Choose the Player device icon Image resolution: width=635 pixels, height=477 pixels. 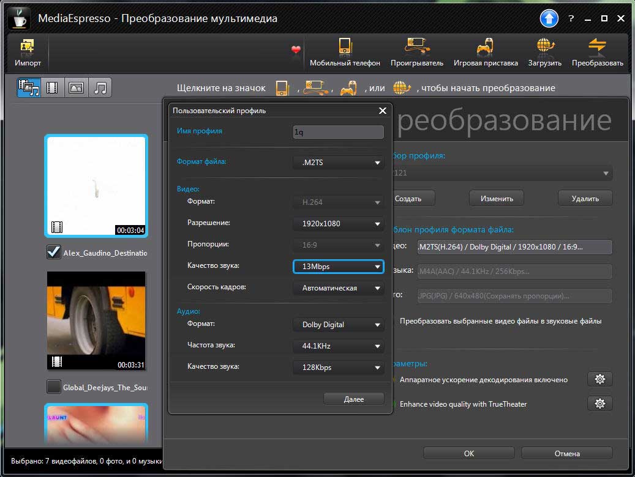[x=416, y=48]
